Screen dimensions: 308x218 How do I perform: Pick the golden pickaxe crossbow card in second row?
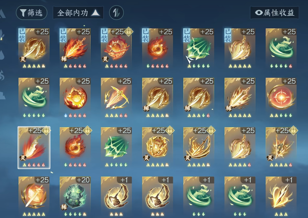(116, 98)
